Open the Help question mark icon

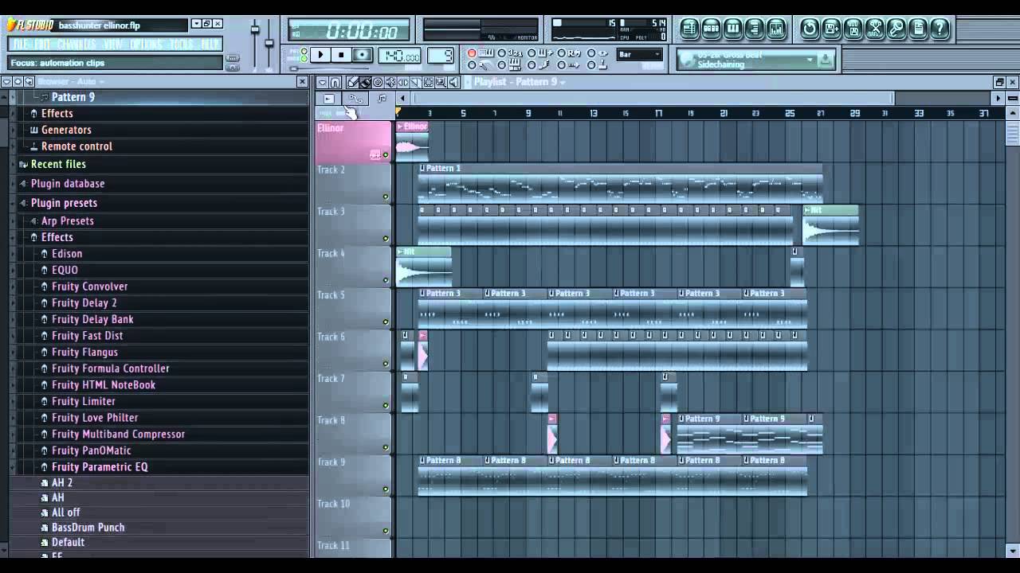click(x=940, y=29)
